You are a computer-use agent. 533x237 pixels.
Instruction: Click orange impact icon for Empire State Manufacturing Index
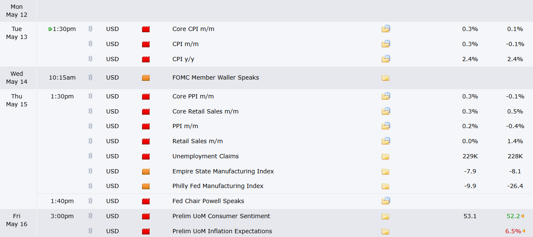[146, 171]
